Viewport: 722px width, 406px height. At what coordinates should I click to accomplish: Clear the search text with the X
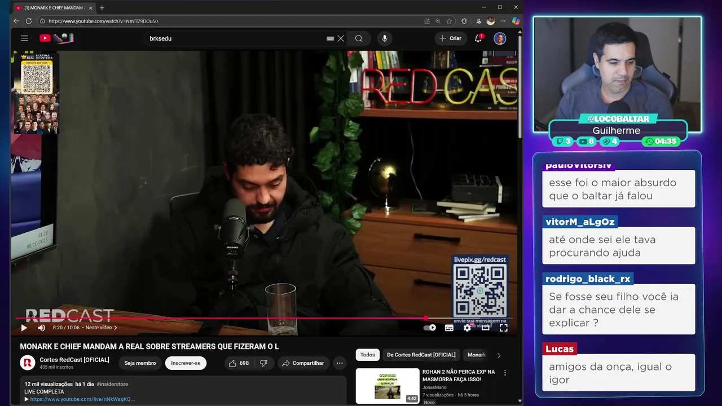point(341,38)
